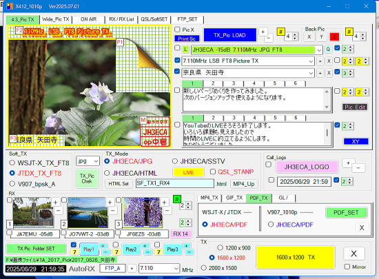The width and height of the screenshot is (379, 279).
Task: Click the plus button beside Call_Logo
Action: point(348,163)
